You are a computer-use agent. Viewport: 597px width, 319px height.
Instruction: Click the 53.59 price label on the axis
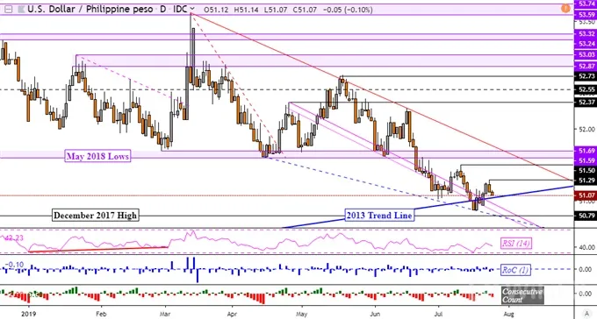[x=586, y=15]
